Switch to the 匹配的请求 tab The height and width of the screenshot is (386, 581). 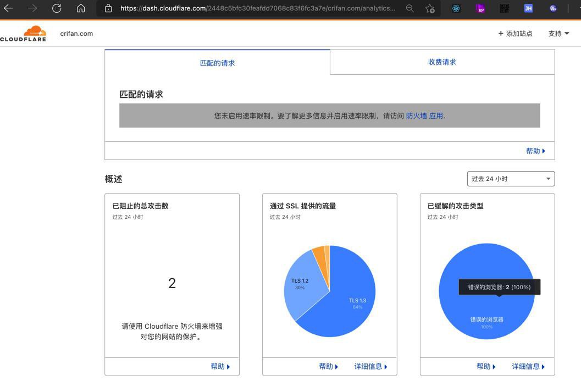pyautogui.click(x=218, y=63)
